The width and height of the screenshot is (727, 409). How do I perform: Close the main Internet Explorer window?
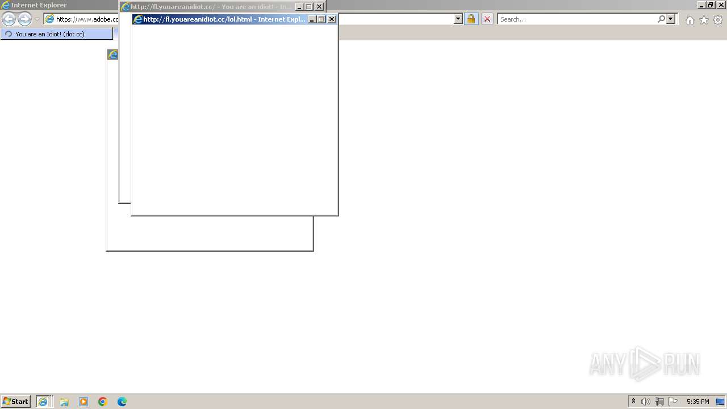coord(721,5)
